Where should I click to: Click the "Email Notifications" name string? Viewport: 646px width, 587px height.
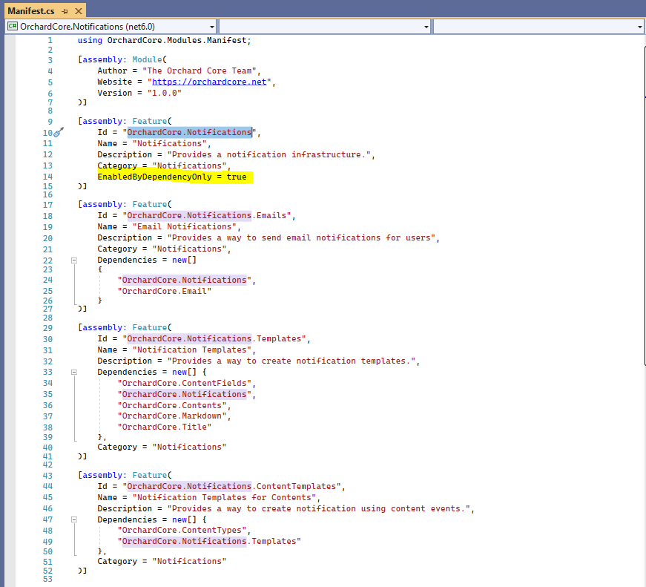point(185,227)
